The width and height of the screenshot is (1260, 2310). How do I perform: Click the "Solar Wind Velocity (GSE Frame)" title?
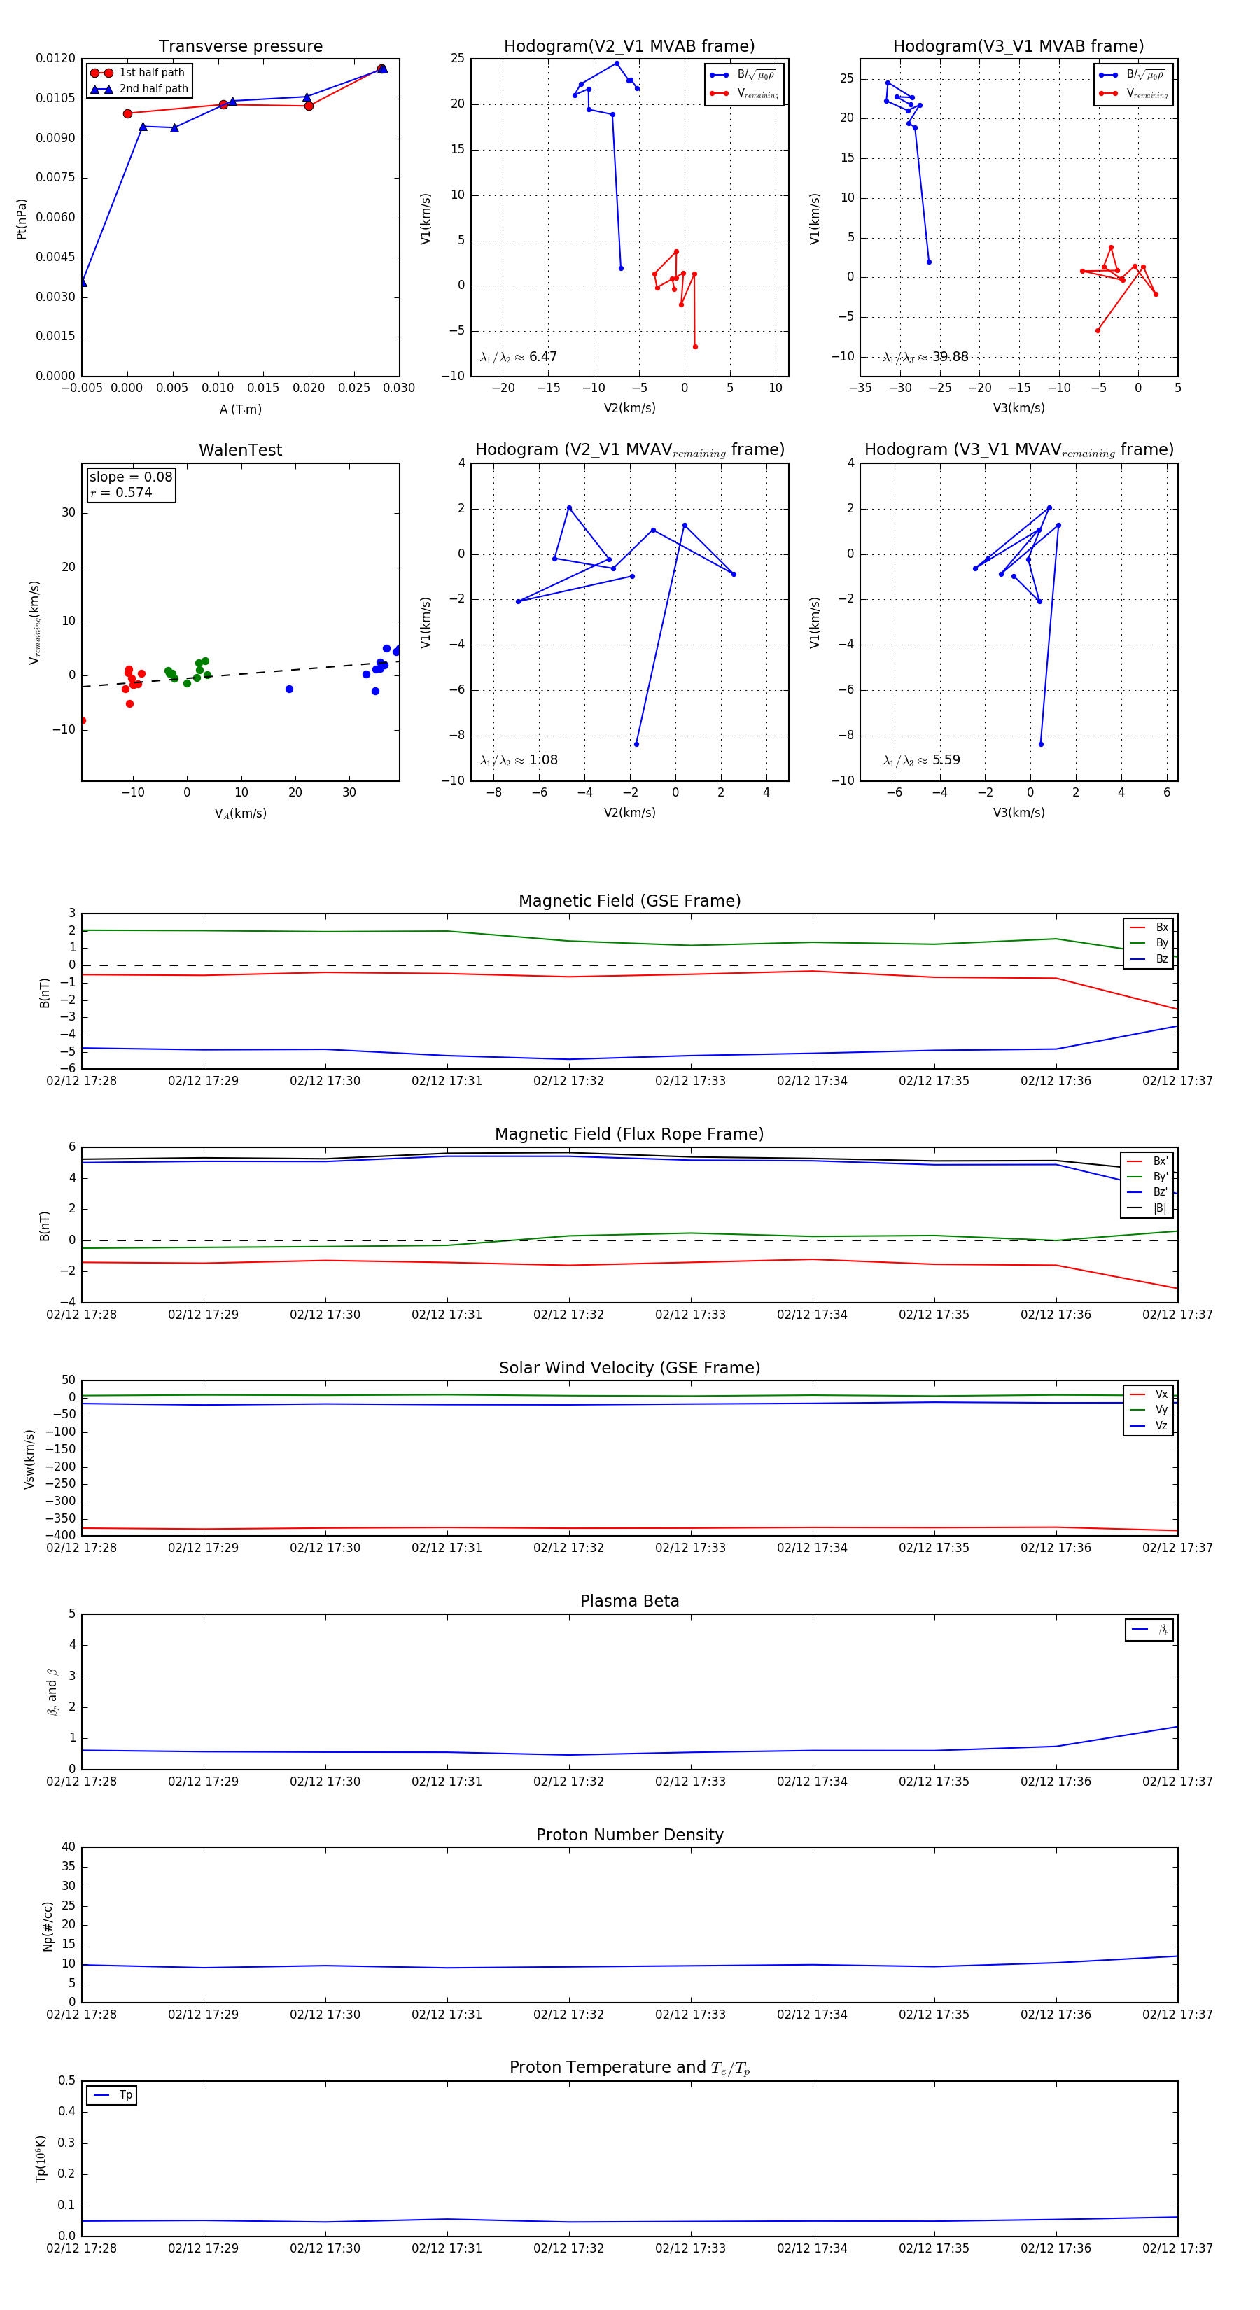point(629,1368)
